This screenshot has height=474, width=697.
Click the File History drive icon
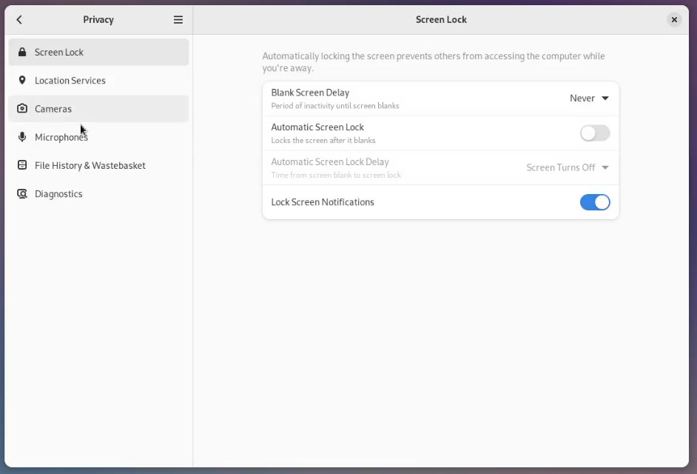(22, 165)
